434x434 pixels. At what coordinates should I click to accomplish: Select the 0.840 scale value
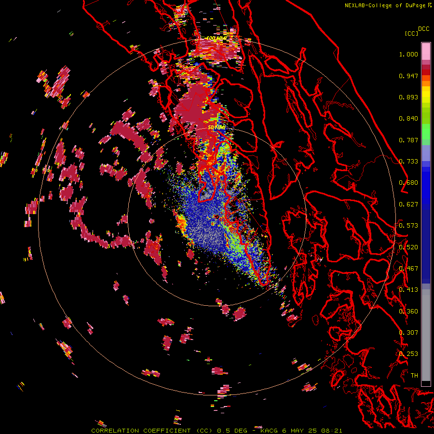408,119
